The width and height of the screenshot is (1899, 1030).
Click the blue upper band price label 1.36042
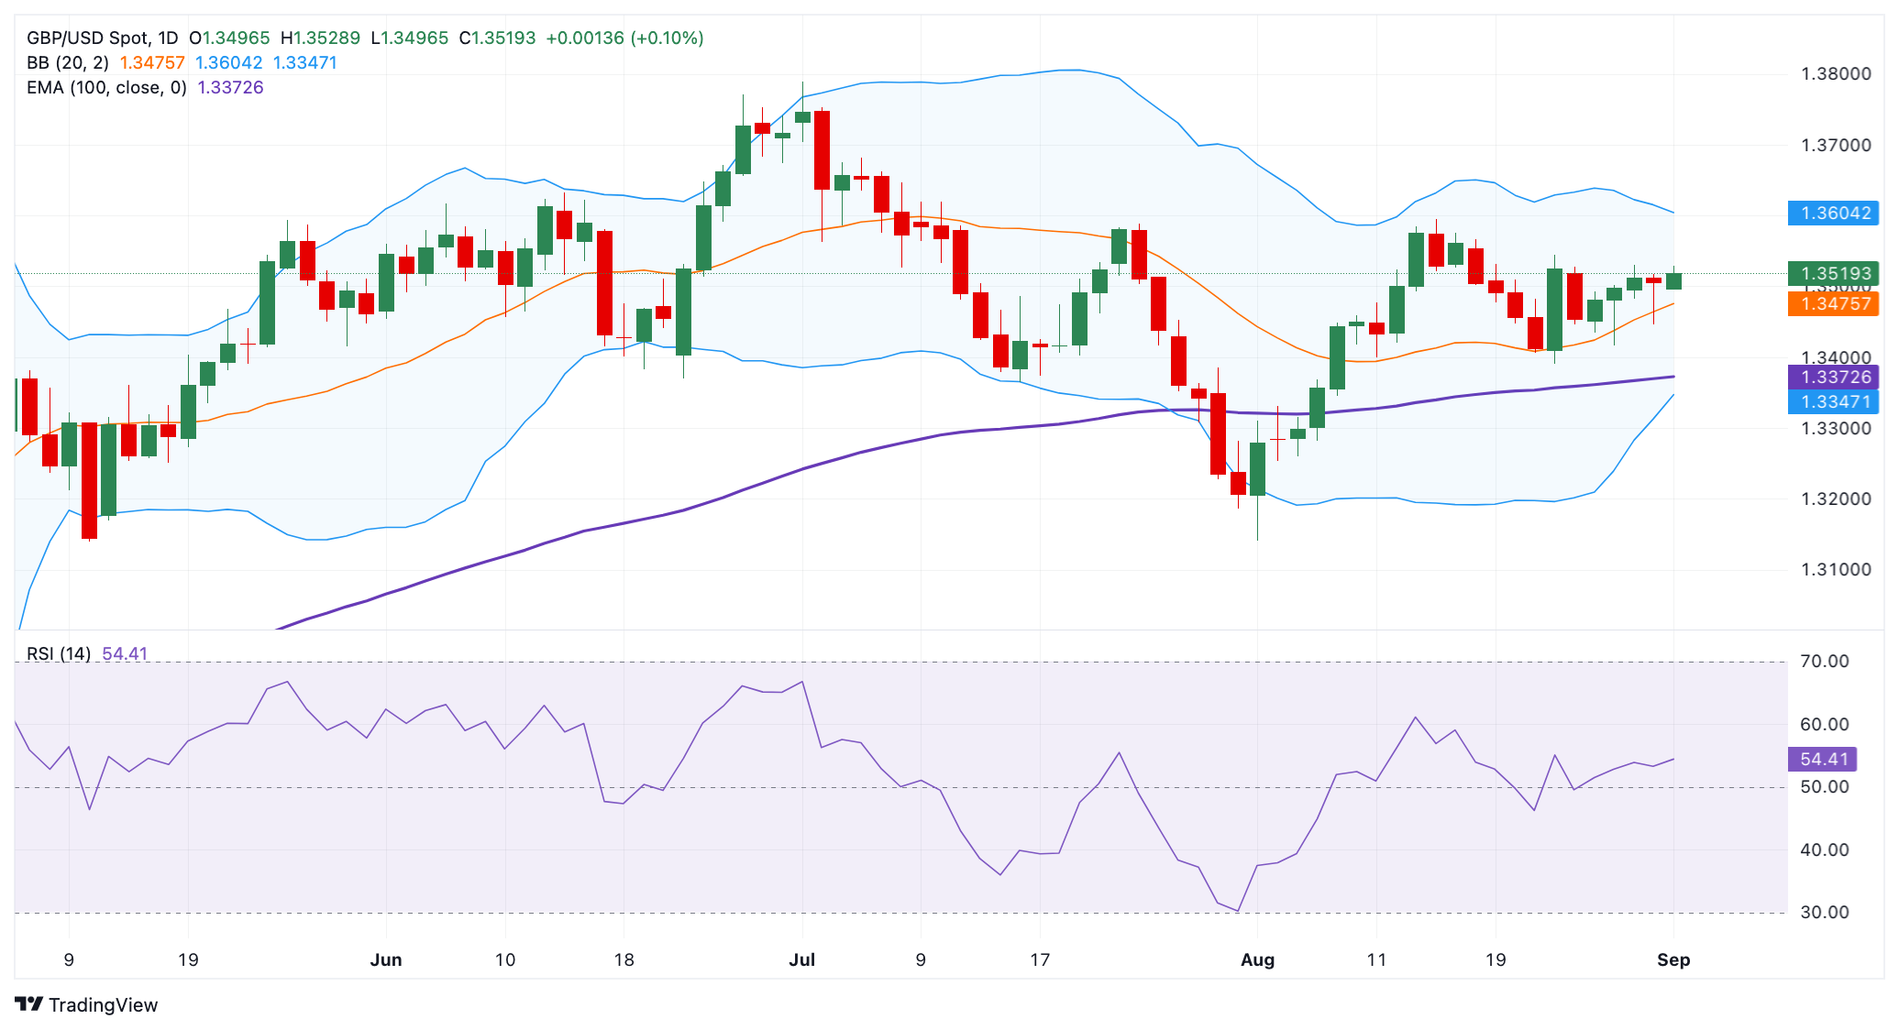(1831, 214)
